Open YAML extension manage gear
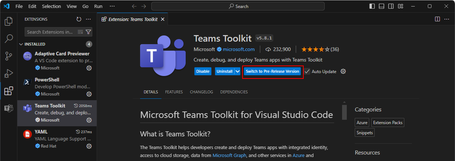This screenshot has width=455, height=161. coord(89,146)
